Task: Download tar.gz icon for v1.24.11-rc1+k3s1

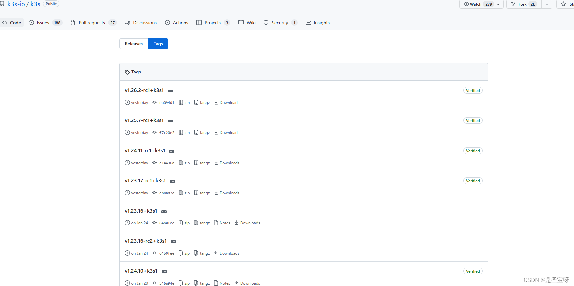Action: point(196,163)
